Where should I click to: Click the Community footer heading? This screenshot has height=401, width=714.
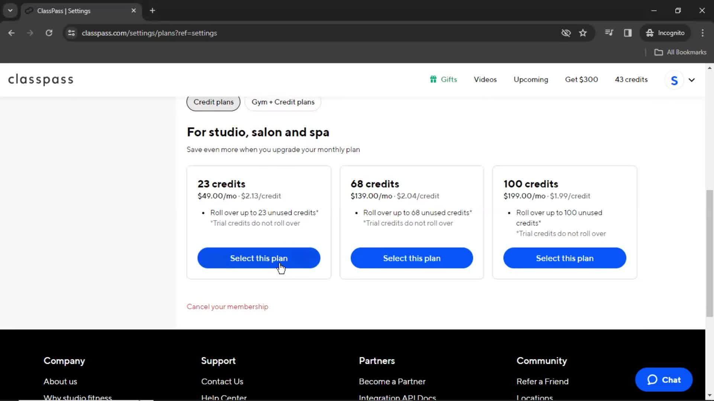(x=541, y=361)
